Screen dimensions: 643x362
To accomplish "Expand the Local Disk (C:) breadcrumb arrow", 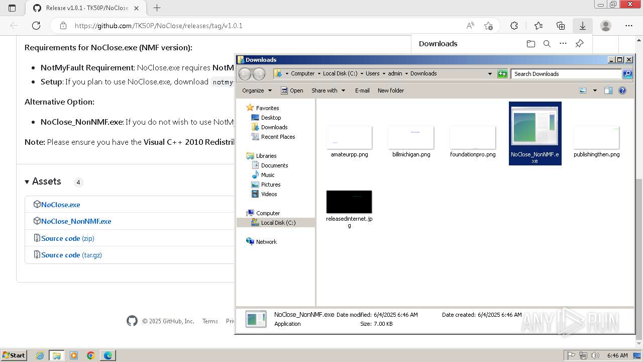I will click(362, 73).
